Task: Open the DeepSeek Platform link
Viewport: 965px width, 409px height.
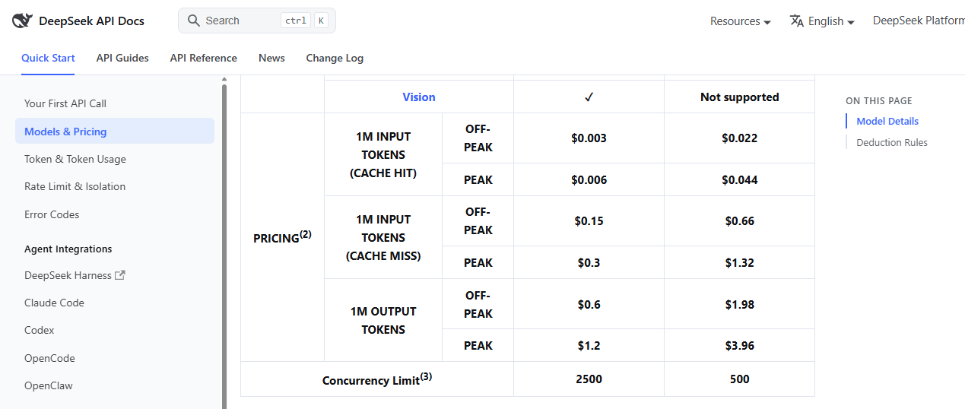Action: tap(919, 21)
